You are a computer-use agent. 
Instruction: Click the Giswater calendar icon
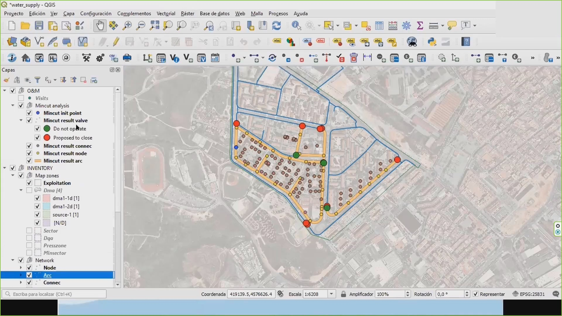coord(215,58)
